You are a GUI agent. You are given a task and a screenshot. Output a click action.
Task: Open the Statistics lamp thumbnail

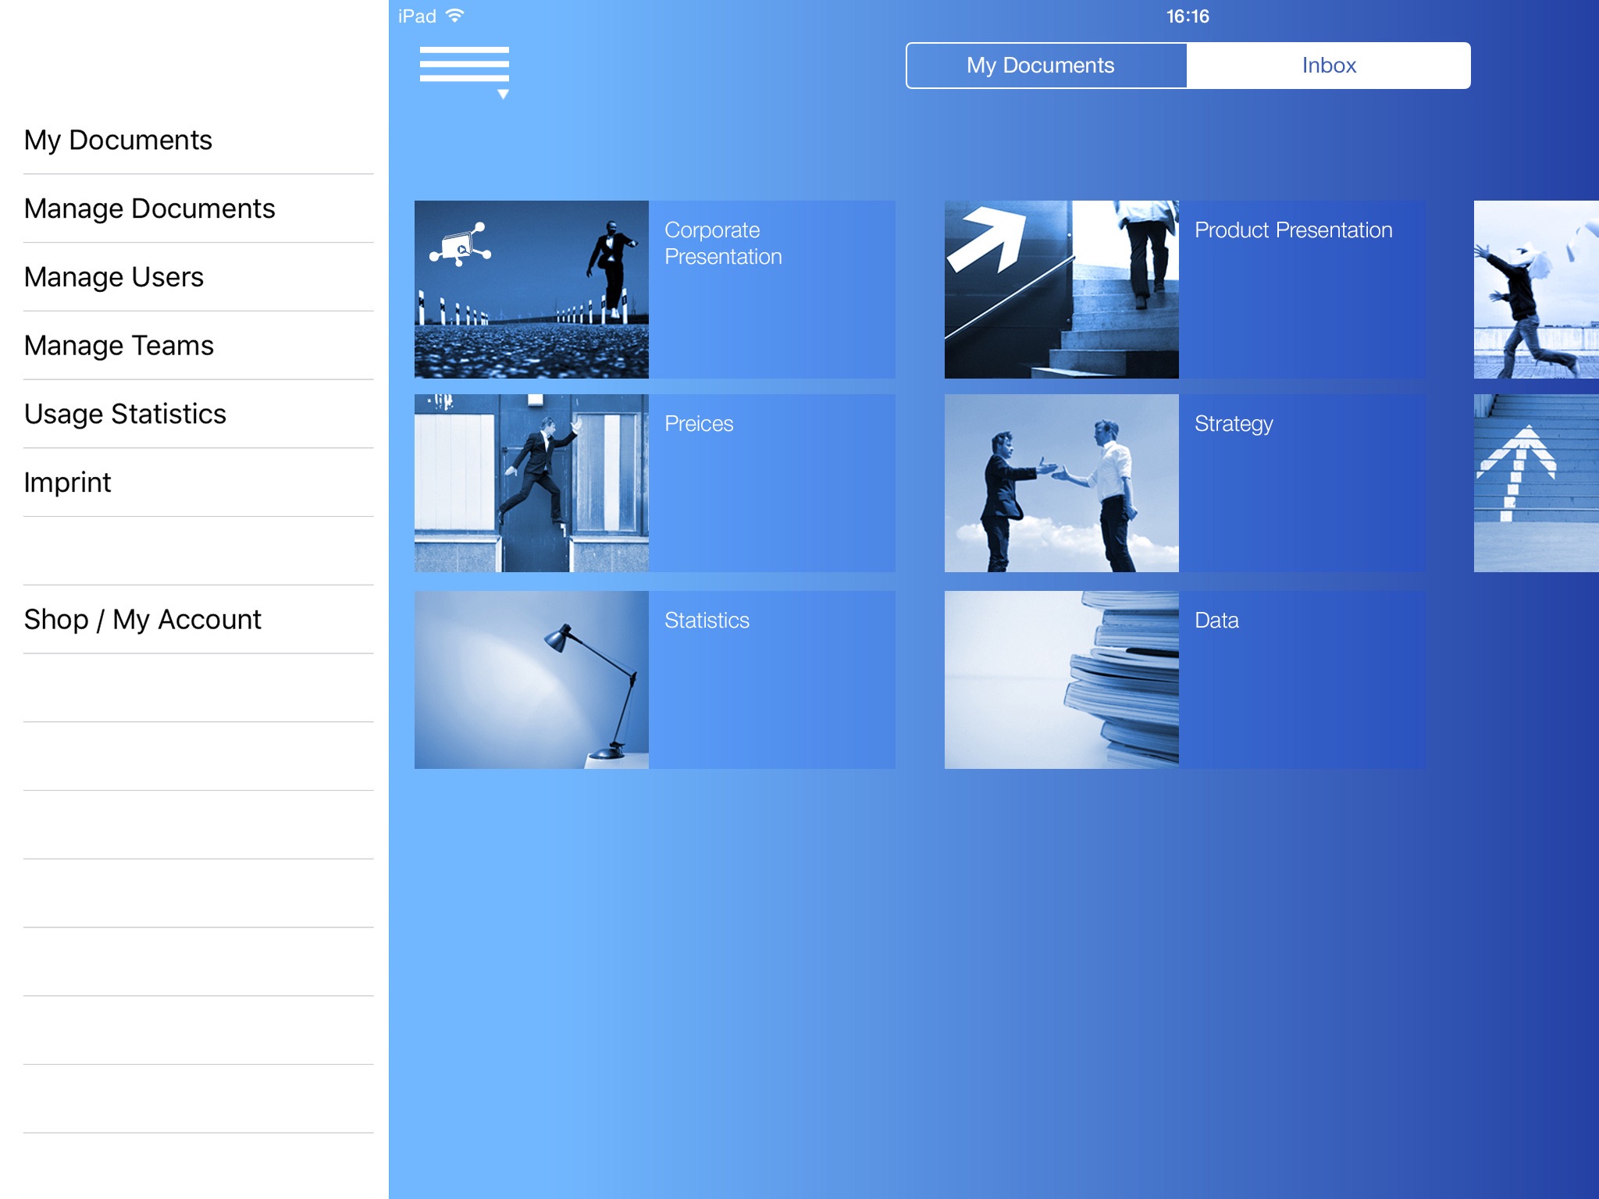point(531,680)
